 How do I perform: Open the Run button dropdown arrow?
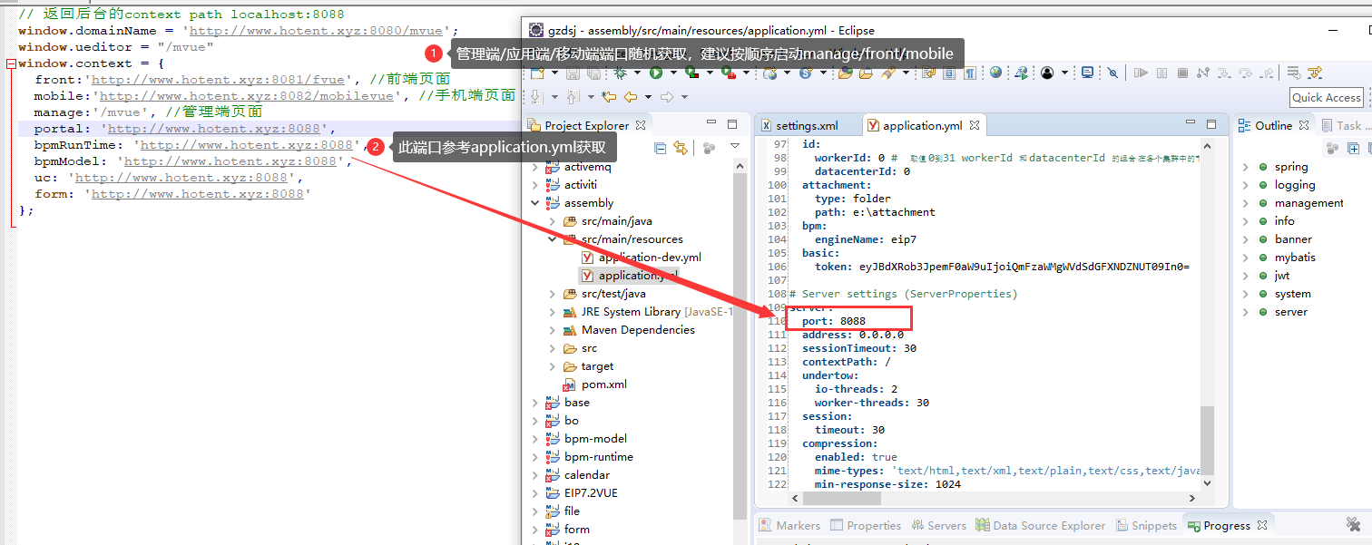click(x=672, y=73)
